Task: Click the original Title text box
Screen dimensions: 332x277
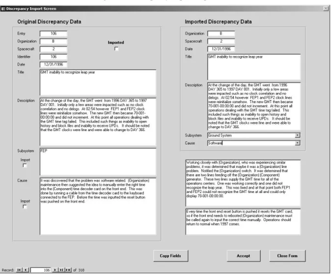Action: click(98, 83)
